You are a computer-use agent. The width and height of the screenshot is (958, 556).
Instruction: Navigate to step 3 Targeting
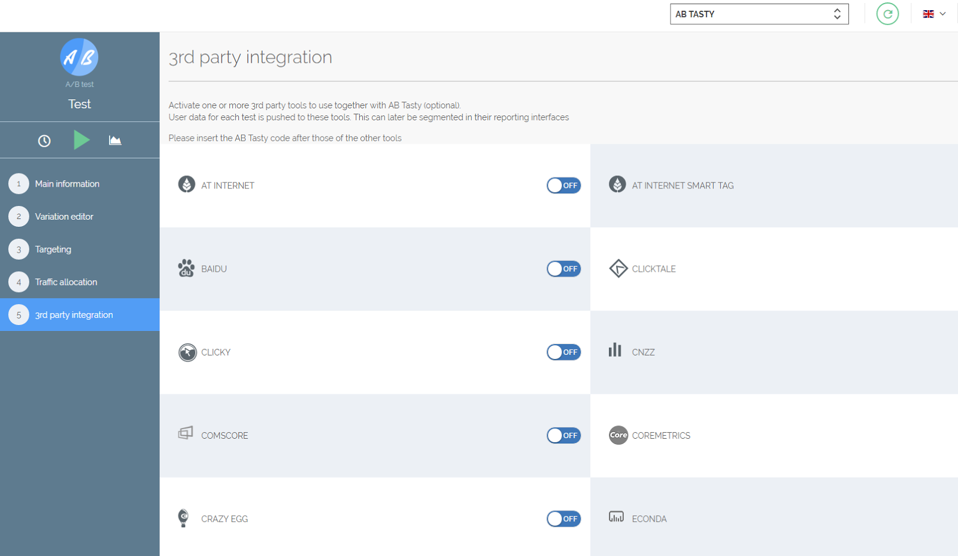80,250
